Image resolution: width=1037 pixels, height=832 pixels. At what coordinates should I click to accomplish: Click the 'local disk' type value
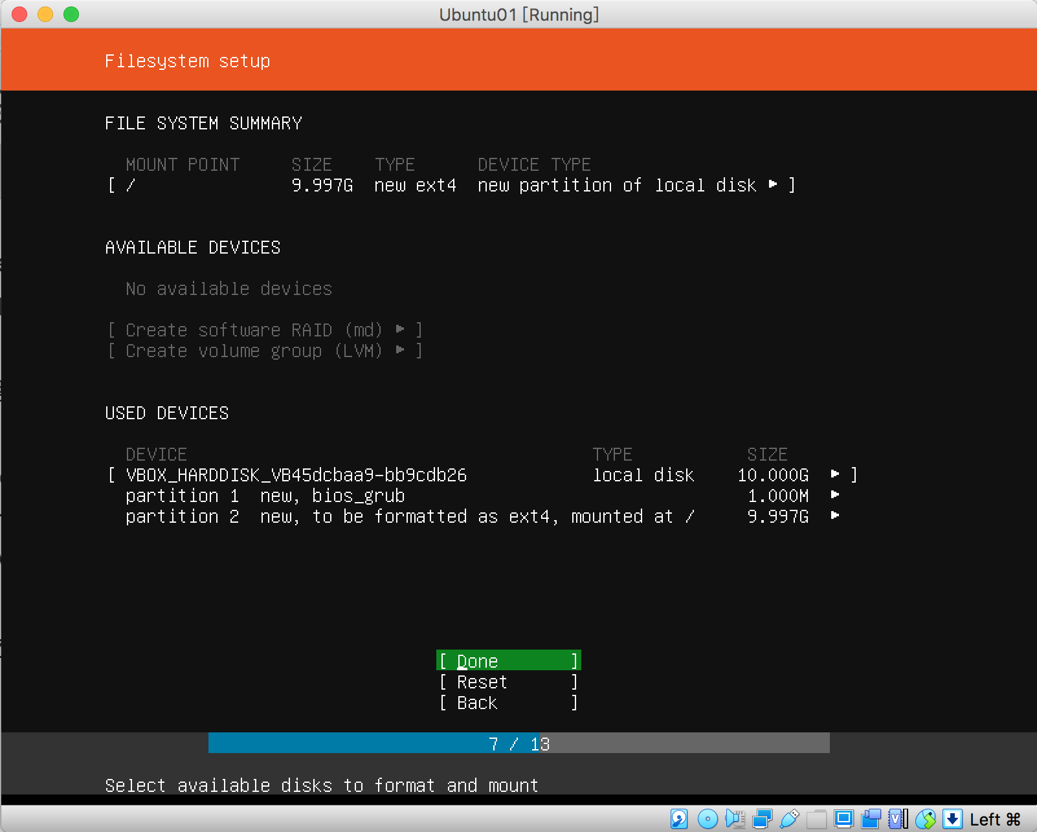[x=643, y=475]
